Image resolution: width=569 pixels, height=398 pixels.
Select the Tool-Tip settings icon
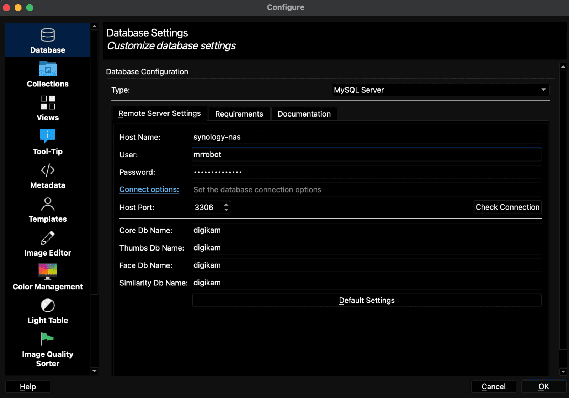point(47,140)
